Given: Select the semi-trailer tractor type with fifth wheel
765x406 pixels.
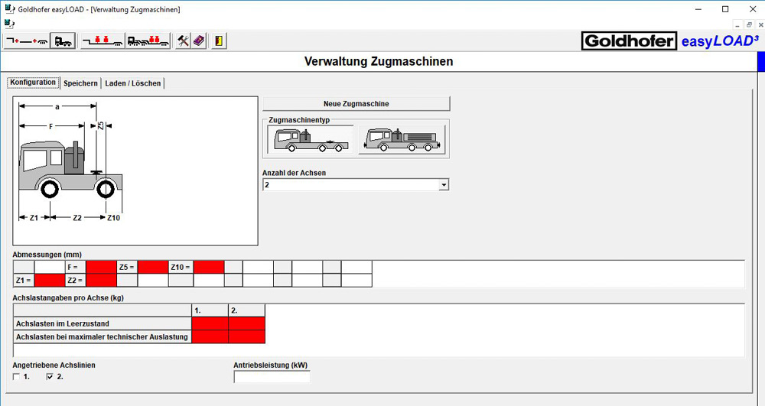Looking at the screenshot, I should tap(311, 141).
